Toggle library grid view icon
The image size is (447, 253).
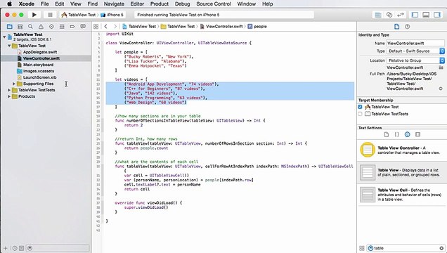coord(362,248)
